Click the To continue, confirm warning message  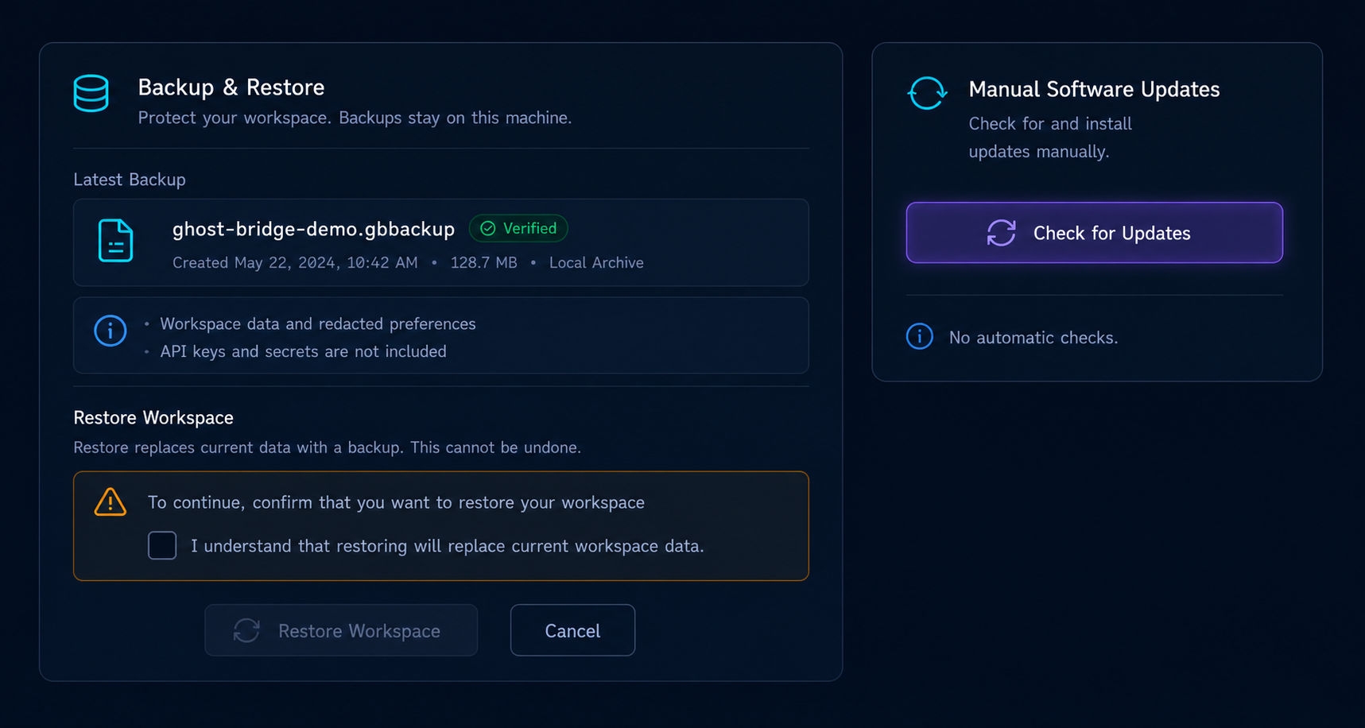pos(396,503)
